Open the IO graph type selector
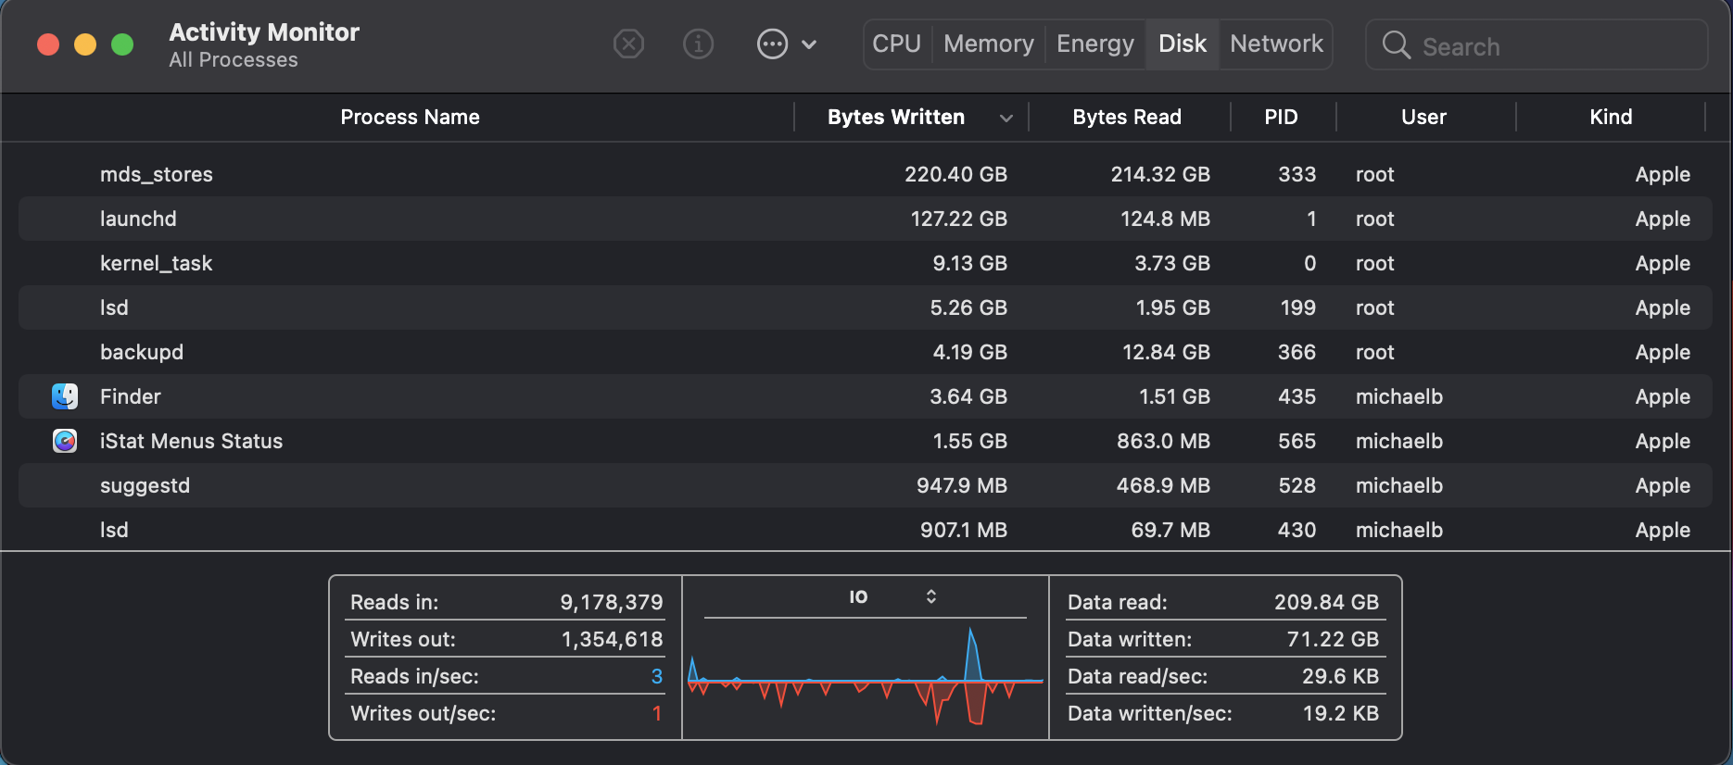 (x=930, y=596)
